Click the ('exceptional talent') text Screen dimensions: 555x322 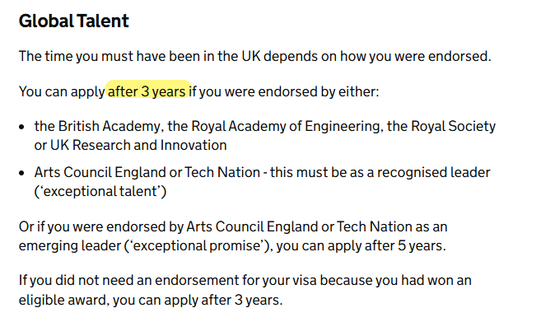coord(100,191)
